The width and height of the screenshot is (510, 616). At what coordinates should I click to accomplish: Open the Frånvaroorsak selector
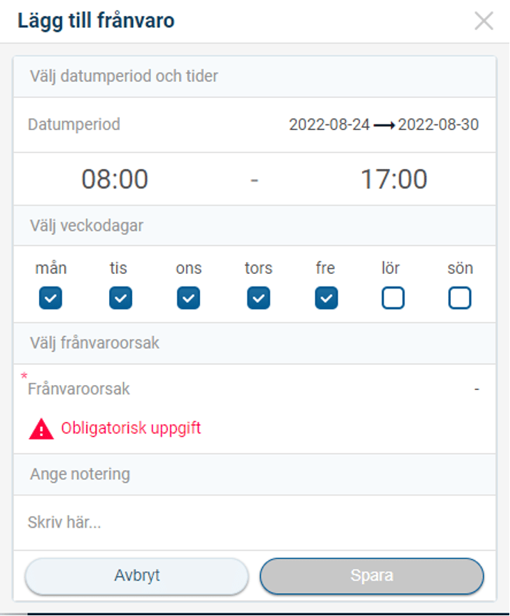[254, 389]
